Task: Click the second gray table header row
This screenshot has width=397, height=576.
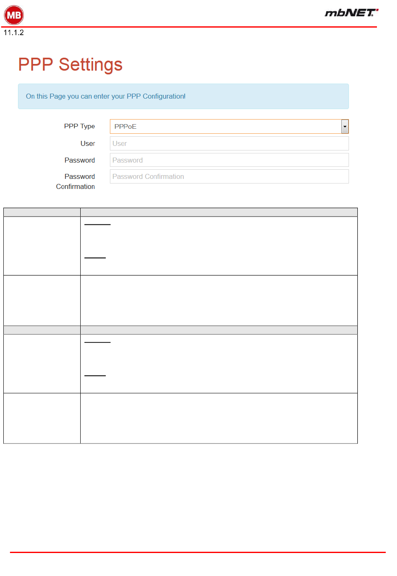Action: click(x=181, y=330)
